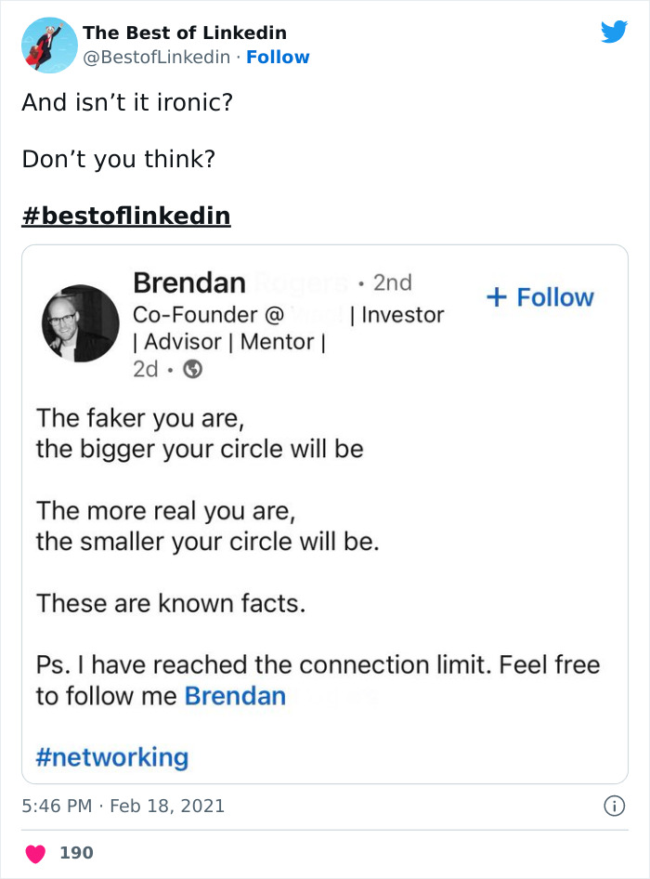Click Brendan's profile picture
Viewport: 650px width, 879px height.
(80, 320)
